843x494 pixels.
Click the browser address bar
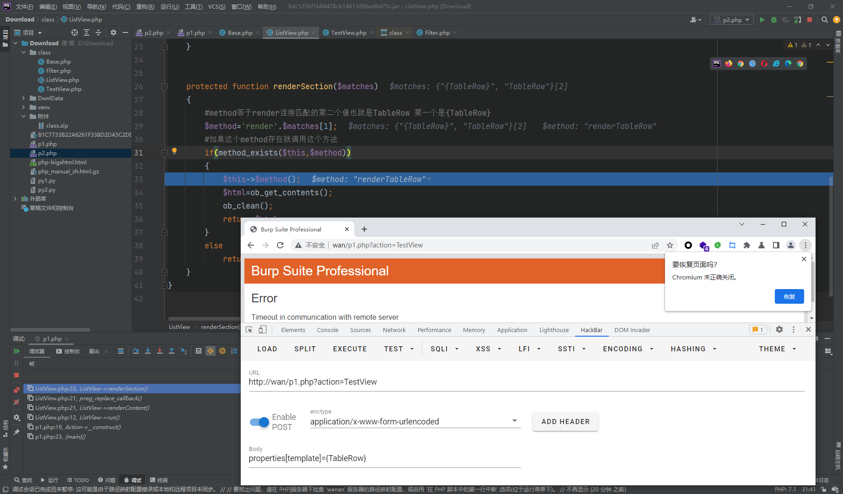coord(485,245)
